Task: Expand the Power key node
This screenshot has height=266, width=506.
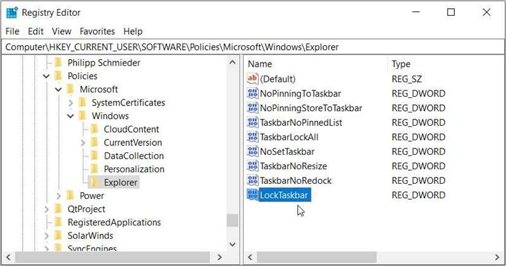Action: [x=59, y=196]
